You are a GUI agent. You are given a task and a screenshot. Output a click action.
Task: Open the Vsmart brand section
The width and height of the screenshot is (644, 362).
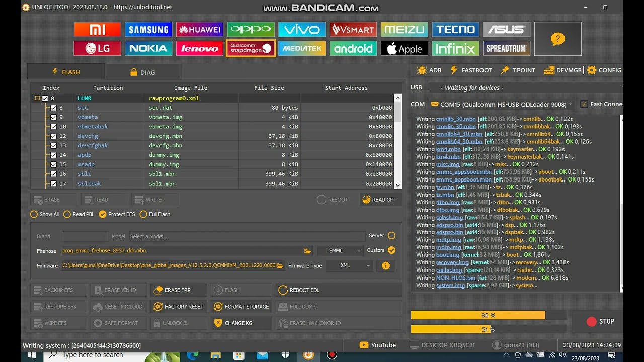pyautogui.click(x=353, y=29)
